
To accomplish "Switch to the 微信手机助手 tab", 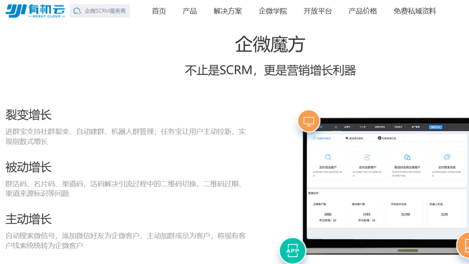I will point(354,139).
